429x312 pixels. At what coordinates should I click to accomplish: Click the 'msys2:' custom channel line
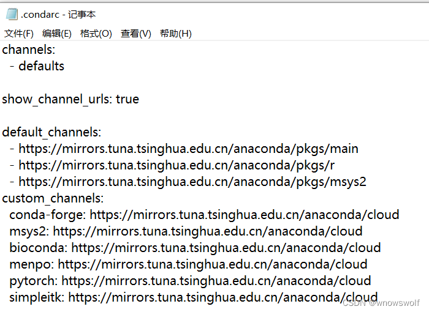click(186, 231)
